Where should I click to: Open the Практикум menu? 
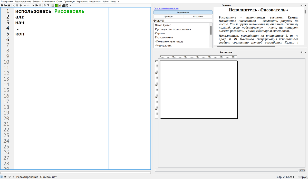[69, 2]
